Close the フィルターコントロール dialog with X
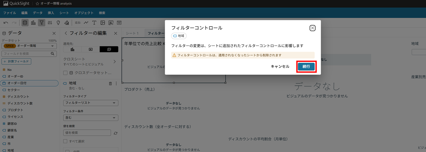The height and width of the screenshot is (152, 426). point(313,28)
